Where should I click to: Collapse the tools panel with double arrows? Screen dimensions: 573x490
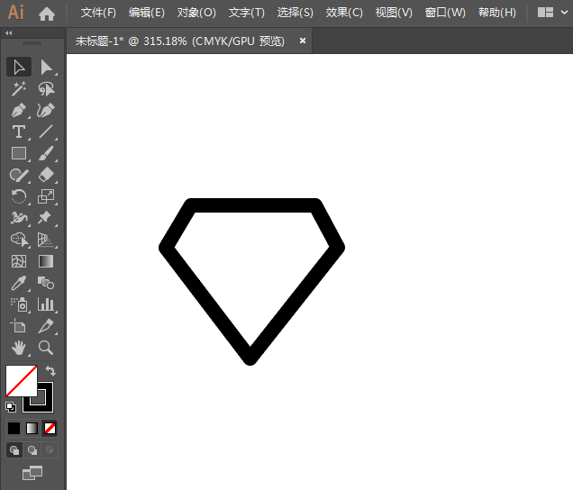click(x=9, y=32)
